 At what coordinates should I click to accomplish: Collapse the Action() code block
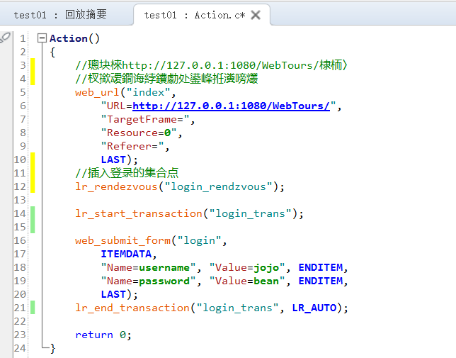[42, 38]
